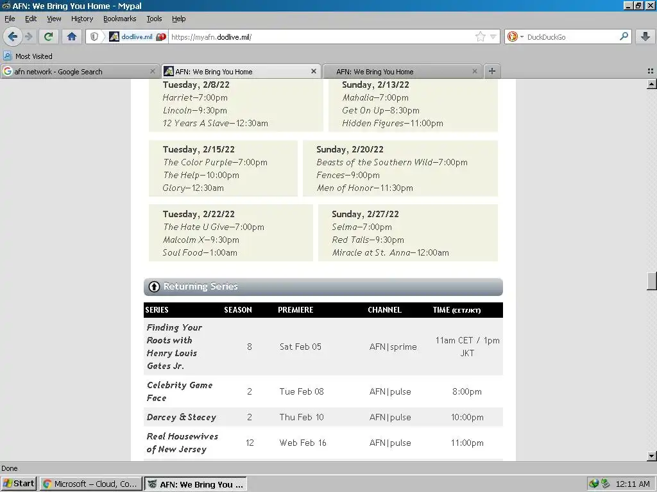Image resolution: width=657 pixels, height=492 pixels.
Task: Click the 'Web Feb 16' premiere cell
Action: pyautogui.click(x=303, y=443)
